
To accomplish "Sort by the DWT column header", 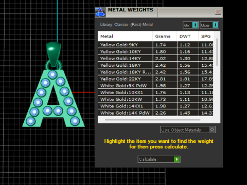I will (188, 36).
